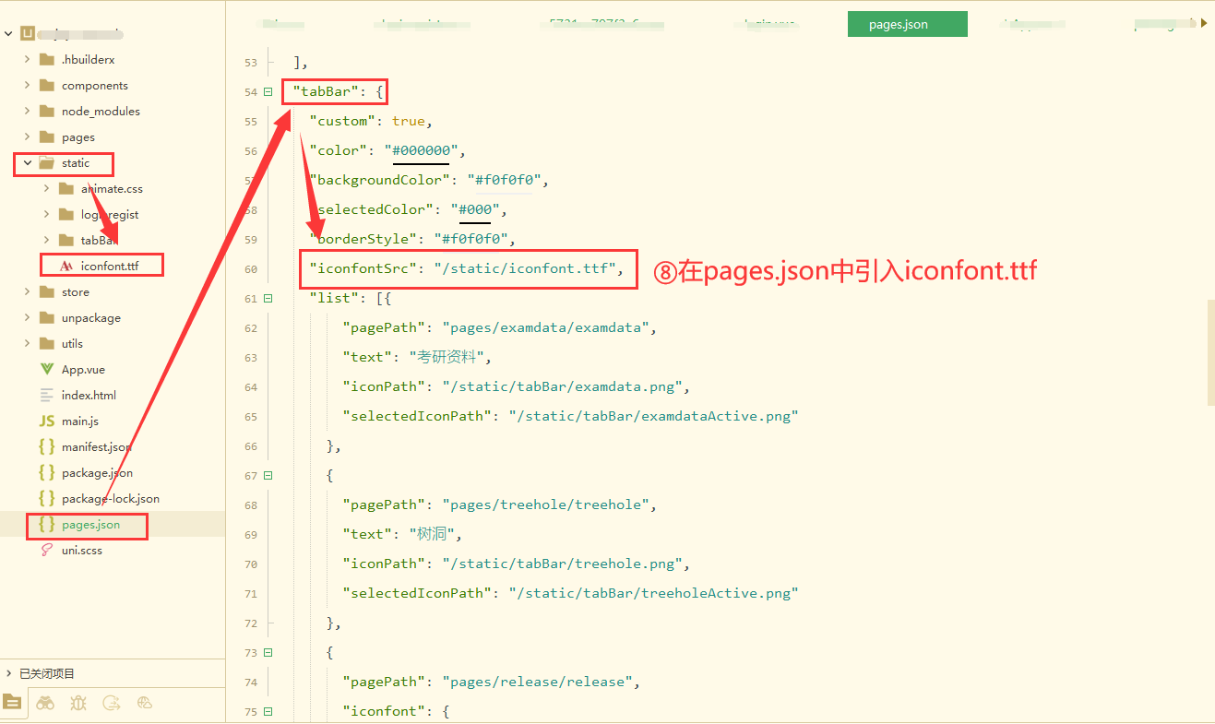Viewport: 1215px width, 724px height.
Task: Expand the utils folder chevron
Action: (x=27, y=343)
